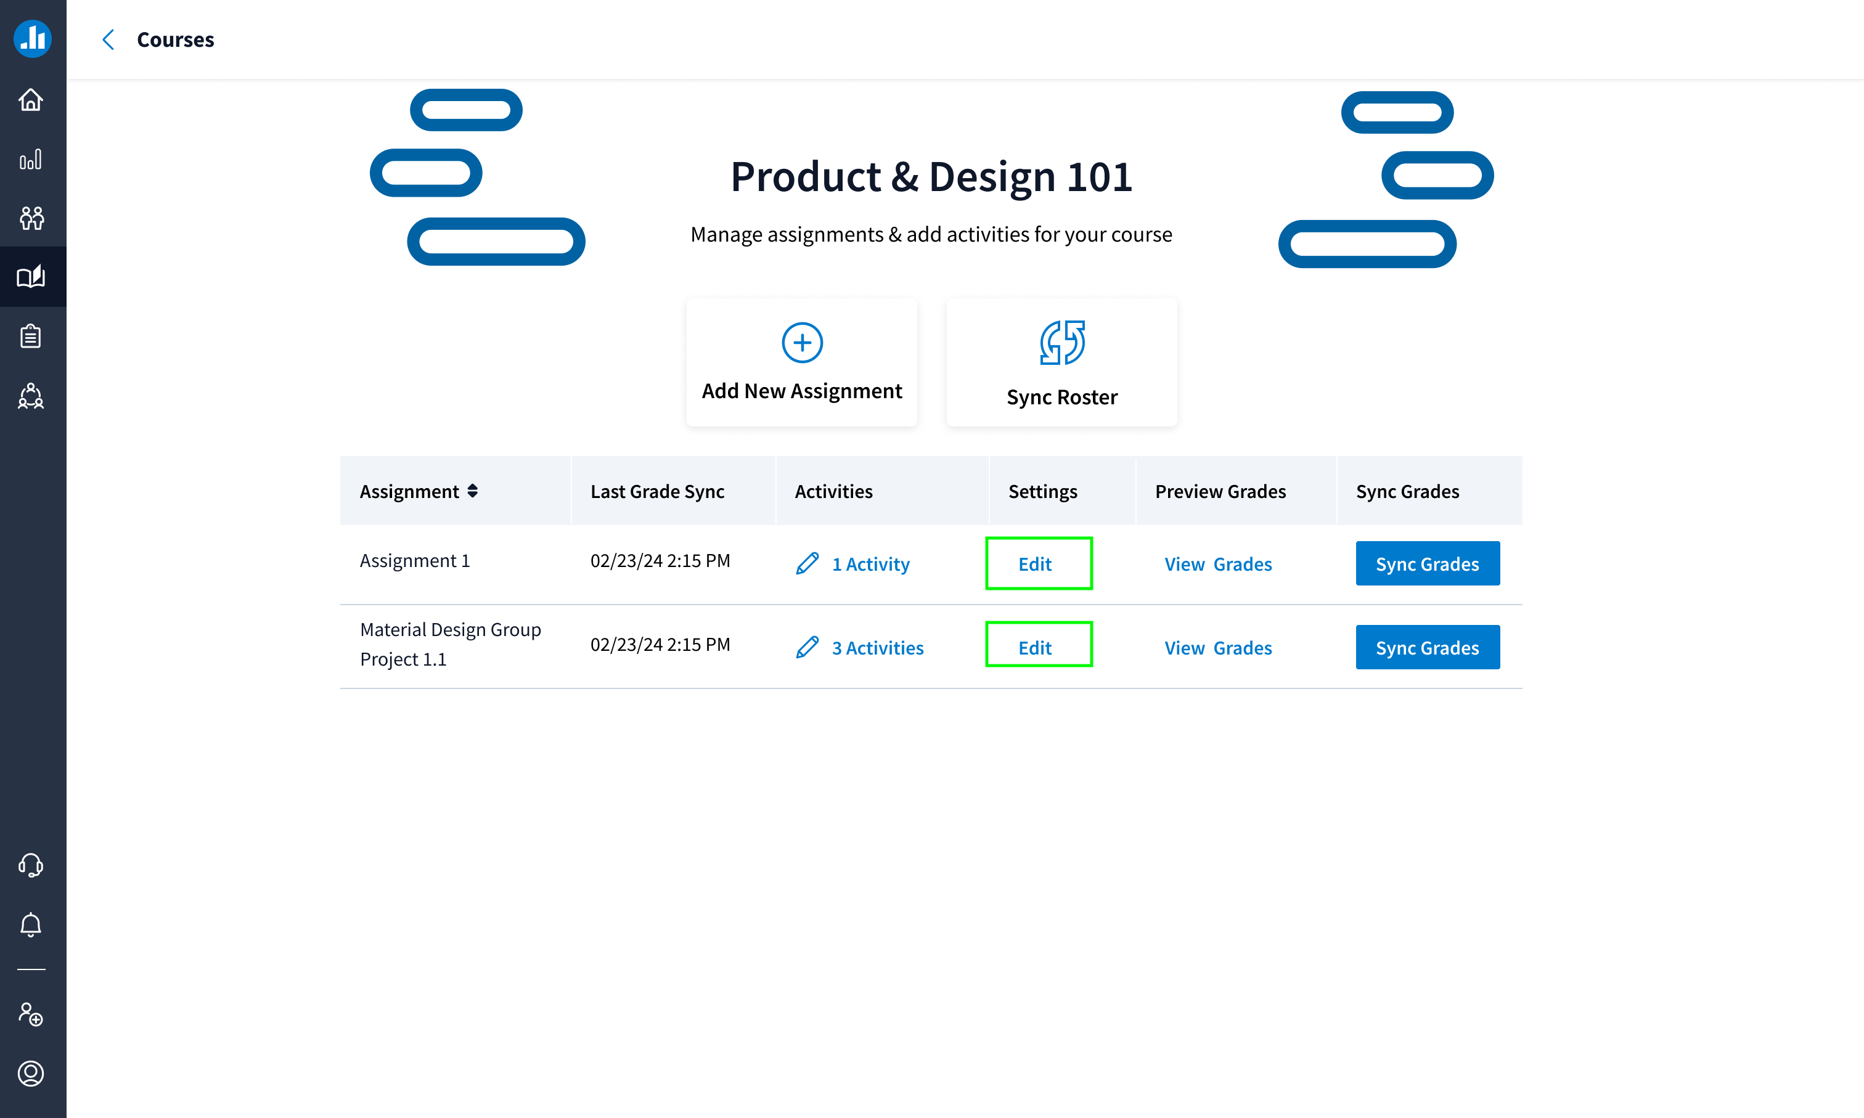Open 1 Activity link for Assignment 1
This screenshot has width=1864, height=1118.
tap(870, 563)
